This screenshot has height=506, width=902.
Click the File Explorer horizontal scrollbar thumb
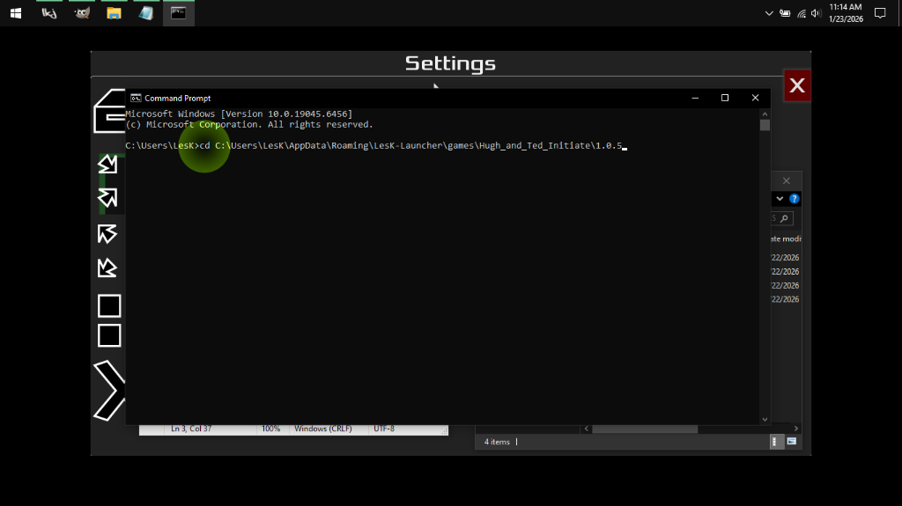(645, 429)
